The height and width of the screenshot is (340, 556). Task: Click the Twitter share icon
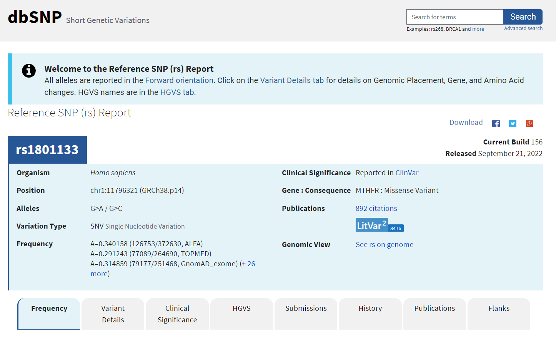[x=513, y=123]
